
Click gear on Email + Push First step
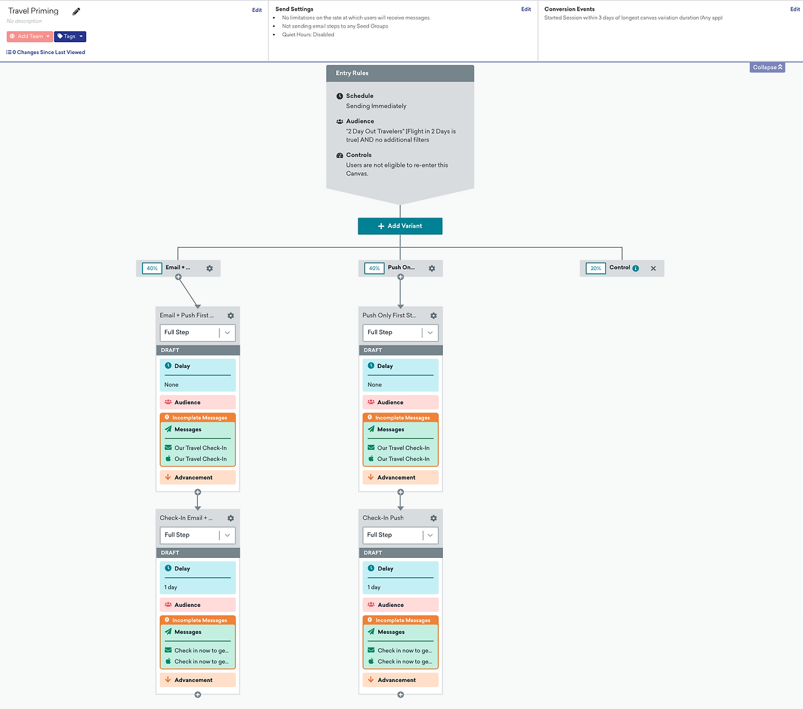[x=231, y=316]
